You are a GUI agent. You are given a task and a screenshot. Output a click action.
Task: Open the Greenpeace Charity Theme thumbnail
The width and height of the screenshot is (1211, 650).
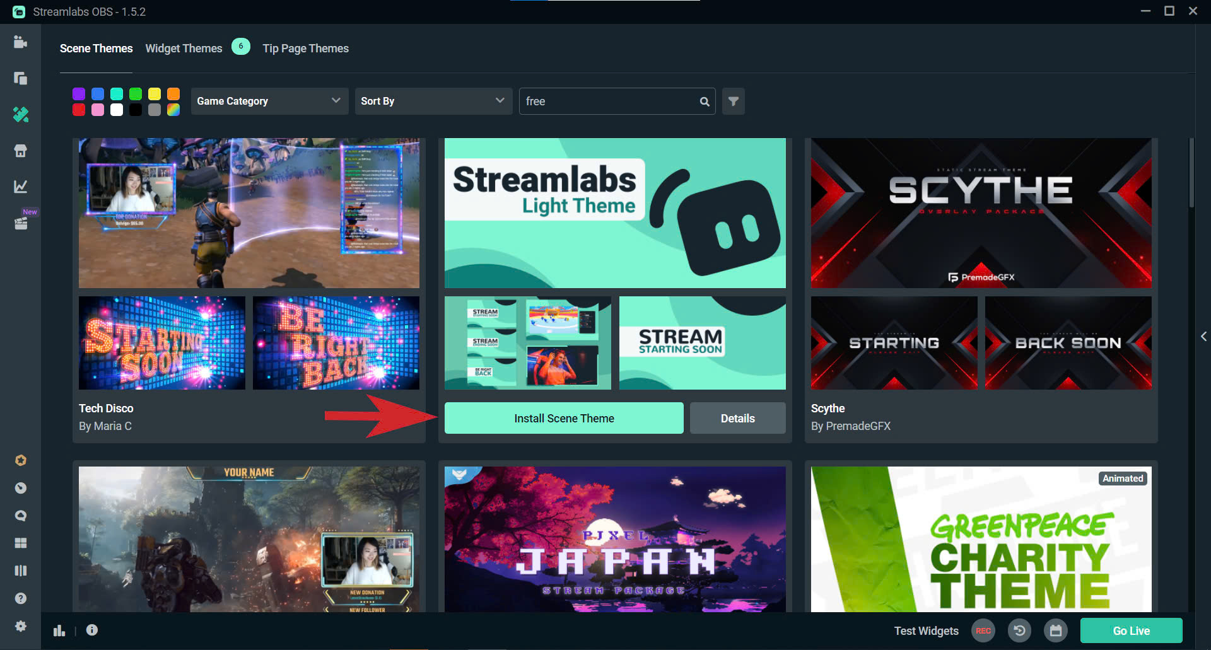(981, 539)
